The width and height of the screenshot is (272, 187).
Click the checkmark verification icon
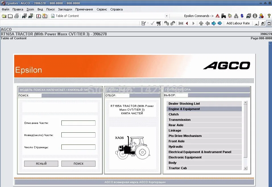click(x=152, y=23)
